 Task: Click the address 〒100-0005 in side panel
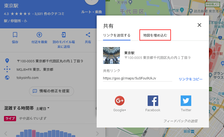click(50, 61)
